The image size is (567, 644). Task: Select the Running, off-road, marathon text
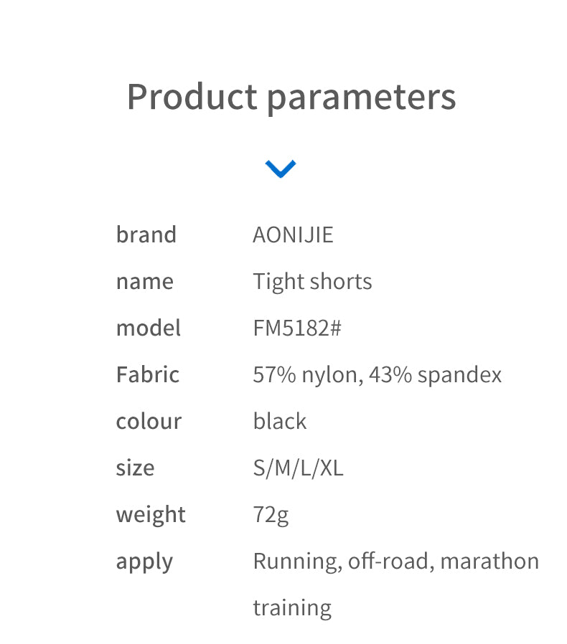click(395, 561)
